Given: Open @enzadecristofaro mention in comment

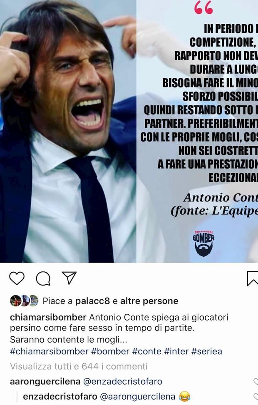Looking at the screenshot, I should (123, 382).
